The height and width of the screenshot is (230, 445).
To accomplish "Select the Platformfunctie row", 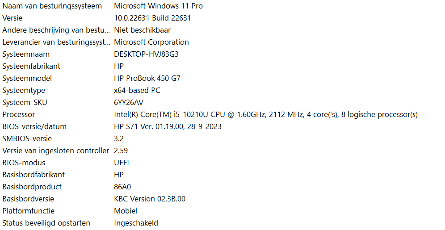I will pos(222,211).
